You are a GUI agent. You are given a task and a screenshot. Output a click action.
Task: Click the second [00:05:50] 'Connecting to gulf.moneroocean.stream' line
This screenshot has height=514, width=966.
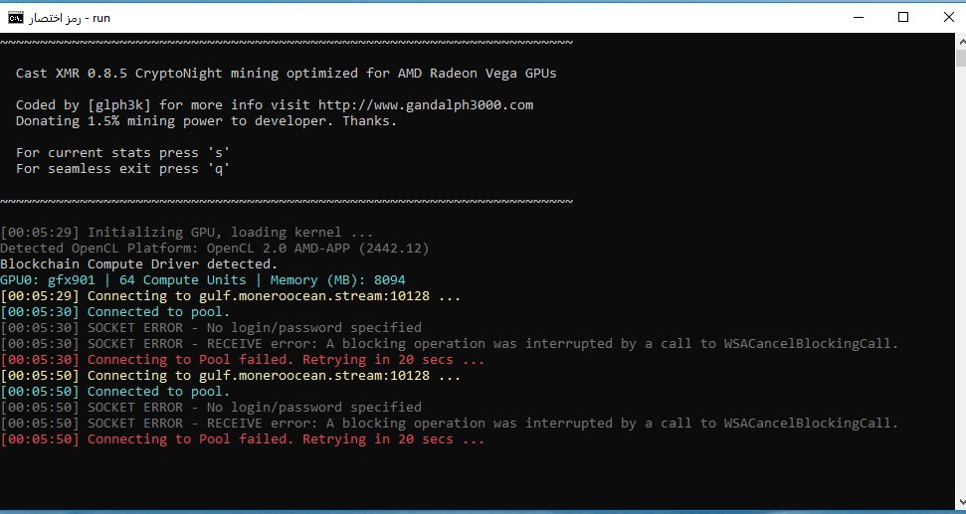[x=231, y=376]
